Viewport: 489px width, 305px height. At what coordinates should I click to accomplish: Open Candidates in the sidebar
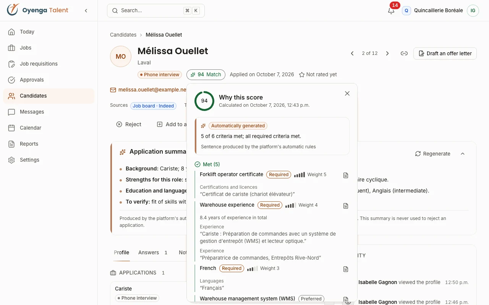(x=49, y=96)
